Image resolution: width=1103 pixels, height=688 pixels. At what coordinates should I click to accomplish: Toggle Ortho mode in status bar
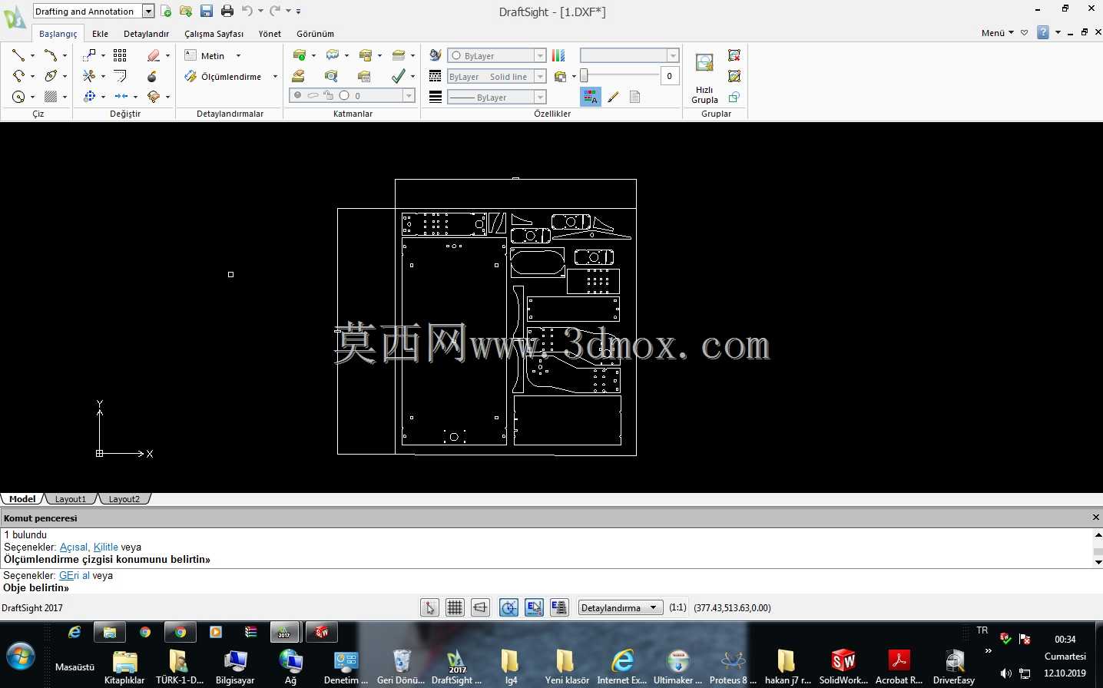tap(480, 607)
